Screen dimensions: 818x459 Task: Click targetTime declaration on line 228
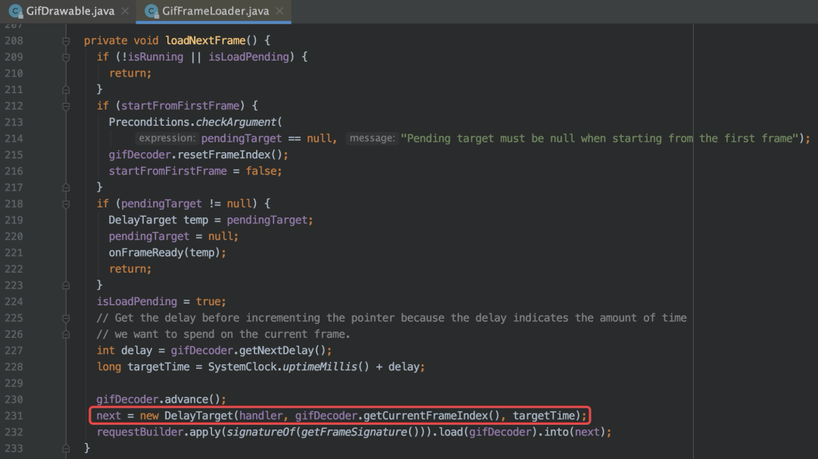point(158,367)
